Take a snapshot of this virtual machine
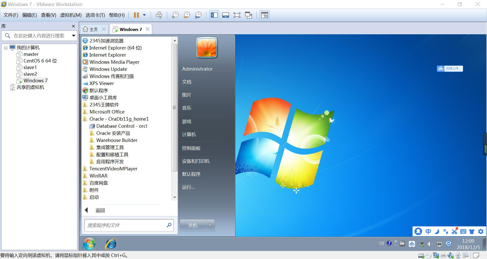 [x=175, y=15]
